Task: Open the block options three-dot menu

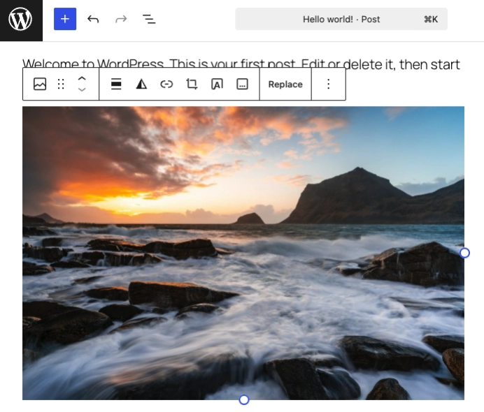Action: [329, 84]
